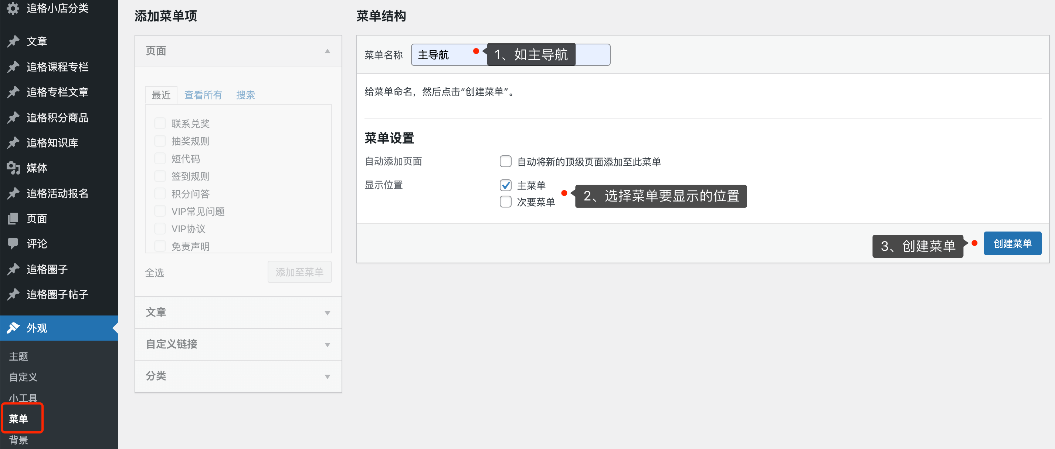This screenshot has height=449, width=1055.
Task: Tick the 免责声明 page checkbox
Action: 160,246
